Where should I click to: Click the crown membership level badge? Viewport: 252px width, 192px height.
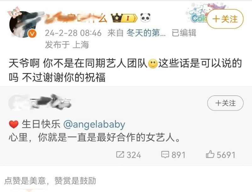click(x=124, y=18)
